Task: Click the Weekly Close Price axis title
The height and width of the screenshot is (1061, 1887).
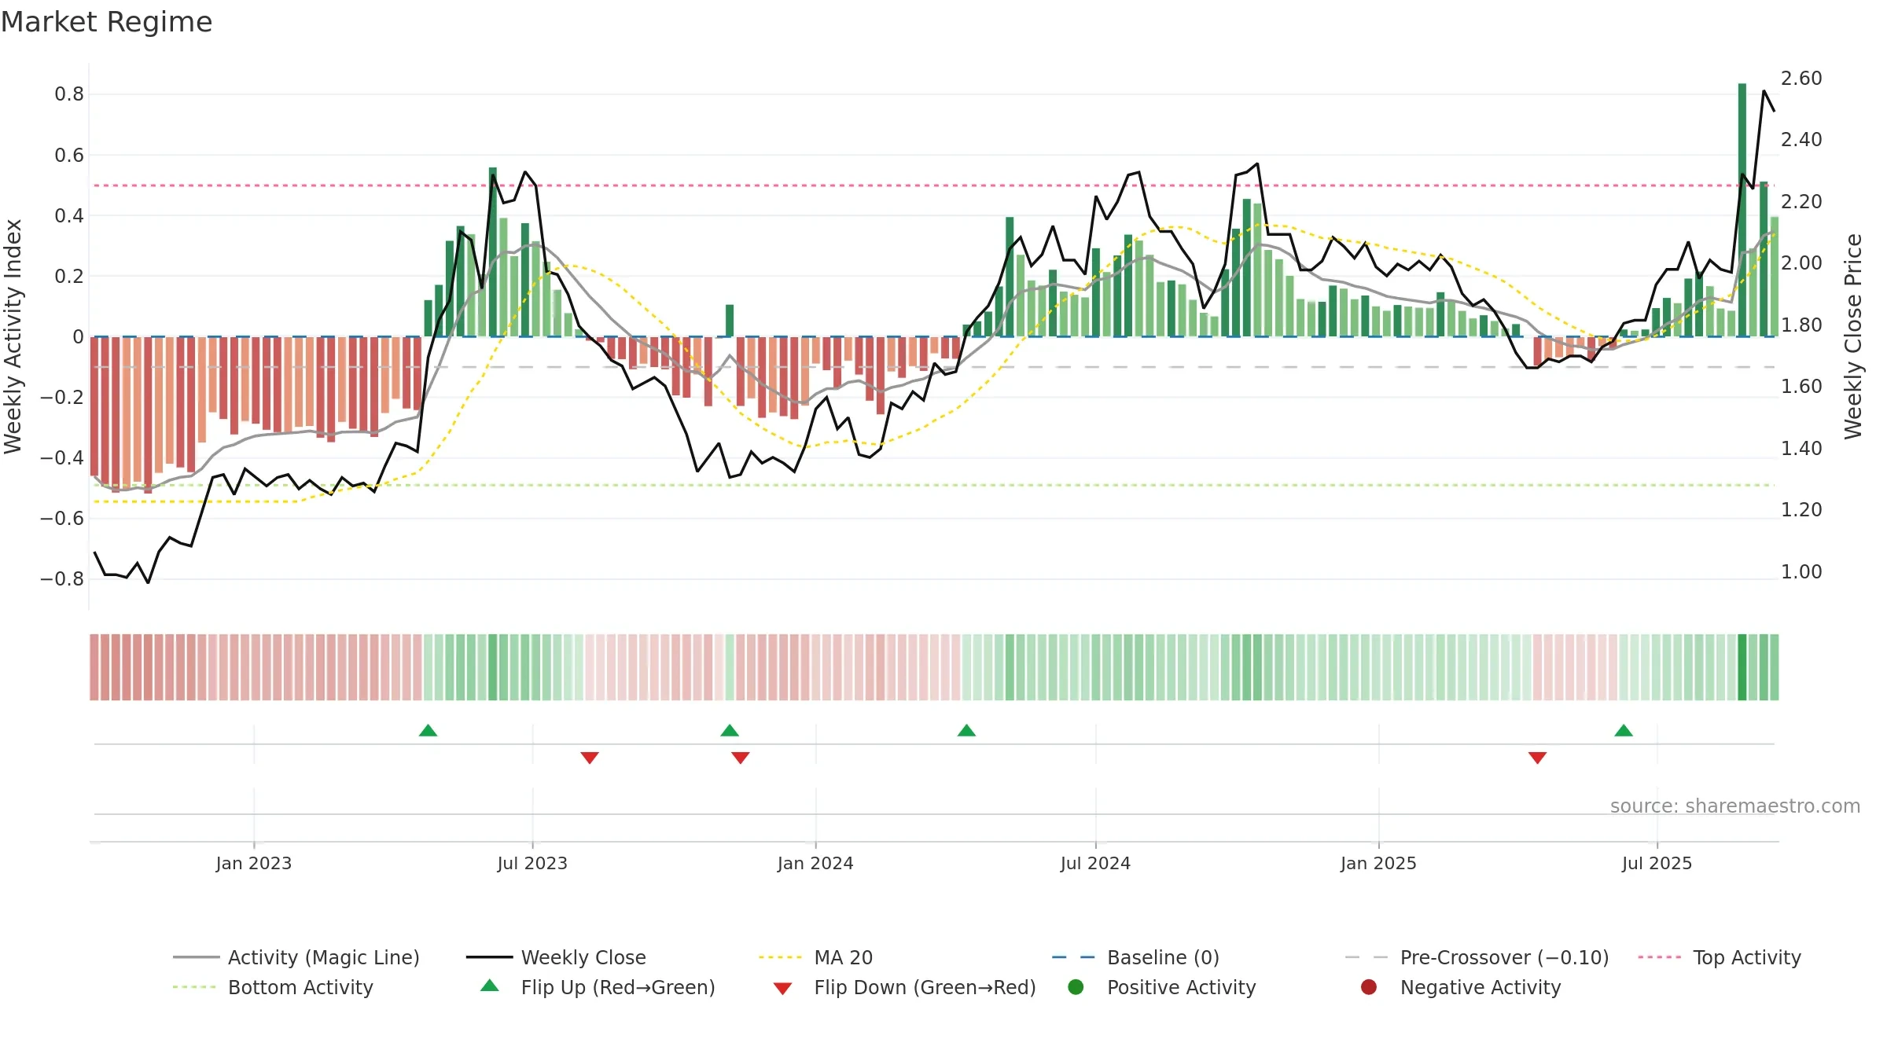Action: click(1853, 336)
